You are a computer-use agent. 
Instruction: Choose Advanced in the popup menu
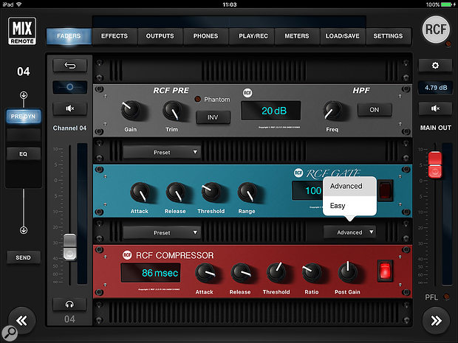pyautogui.click(x=349, y=186)
